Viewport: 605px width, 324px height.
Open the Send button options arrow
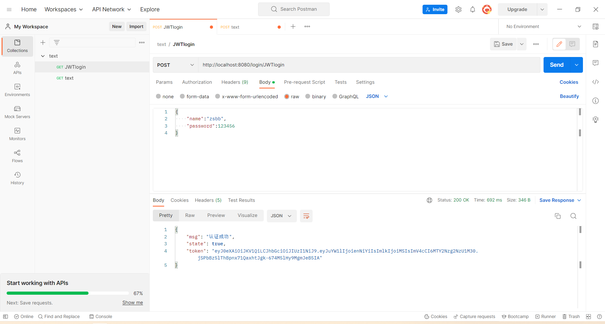point(577,65)
